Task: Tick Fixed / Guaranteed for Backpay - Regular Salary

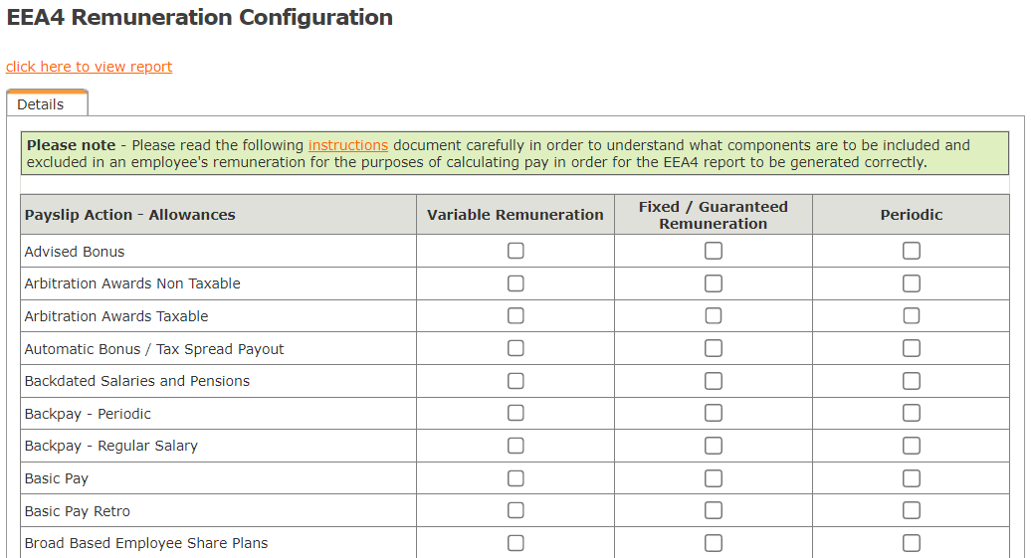Action: click(x=714, y=446)
